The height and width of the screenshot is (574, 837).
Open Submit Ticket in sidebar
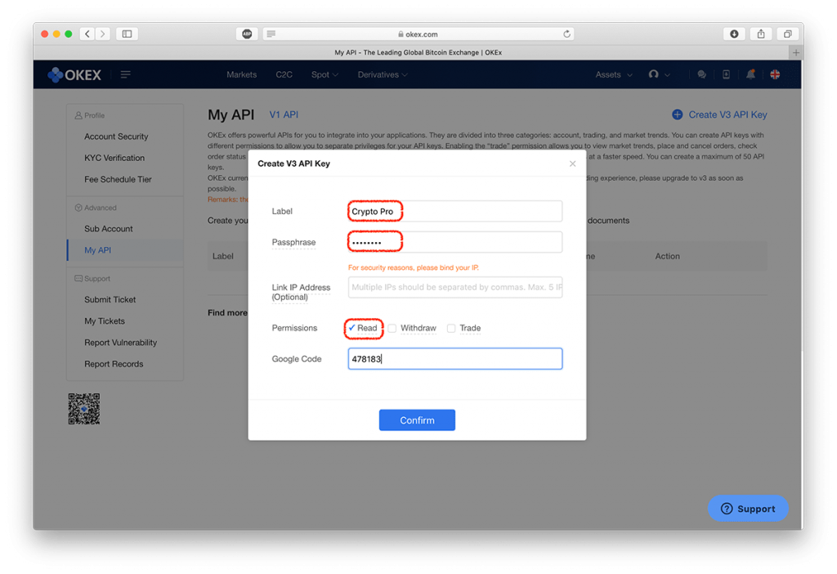110,299
